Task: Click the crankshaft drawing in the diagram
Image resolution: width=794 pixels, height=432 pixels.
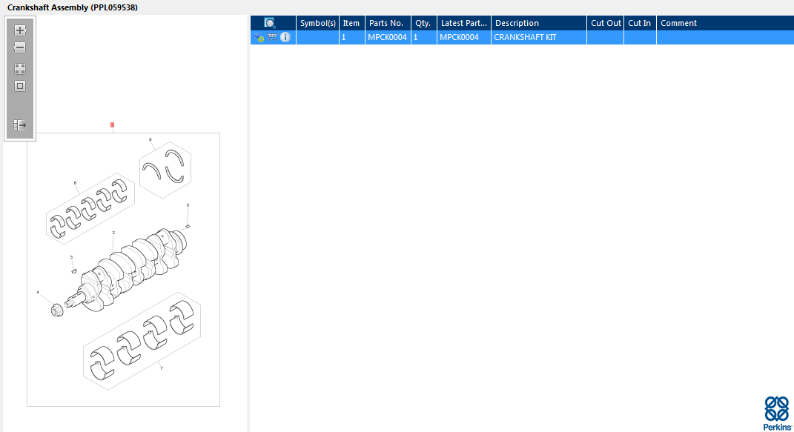Action: (127, 269)
